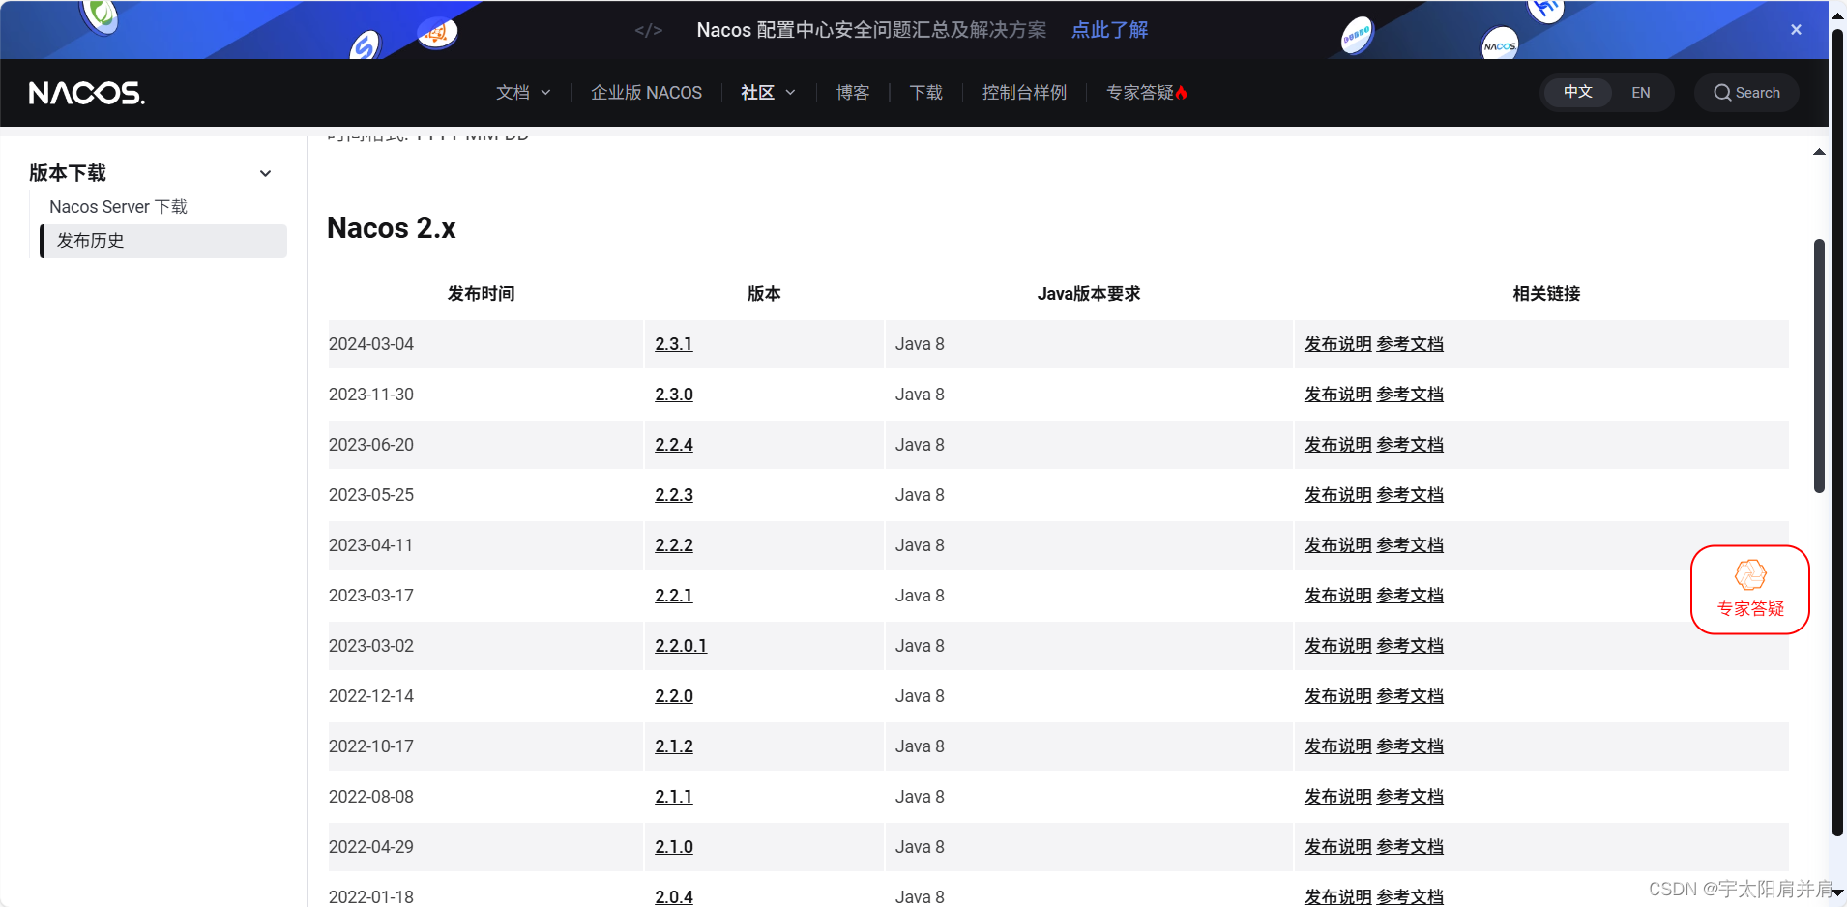Open 发布说明 for version 2.2.0.1
This screenshot has width=1847, height=907.
coord(1337,646)
